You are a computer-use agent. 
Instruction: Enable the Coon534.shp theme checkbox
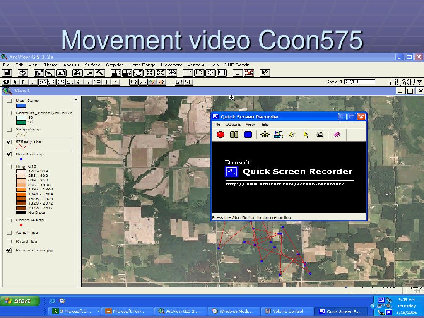pyautogui.click(x=9, y=220)
